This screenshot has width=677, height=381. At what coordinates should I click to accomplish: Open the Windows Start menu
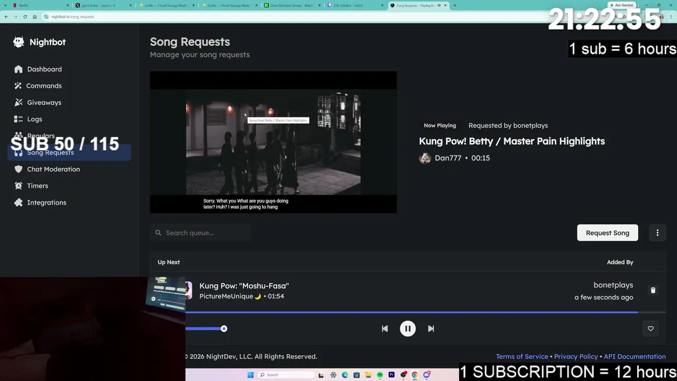click(x=251, y=375)
